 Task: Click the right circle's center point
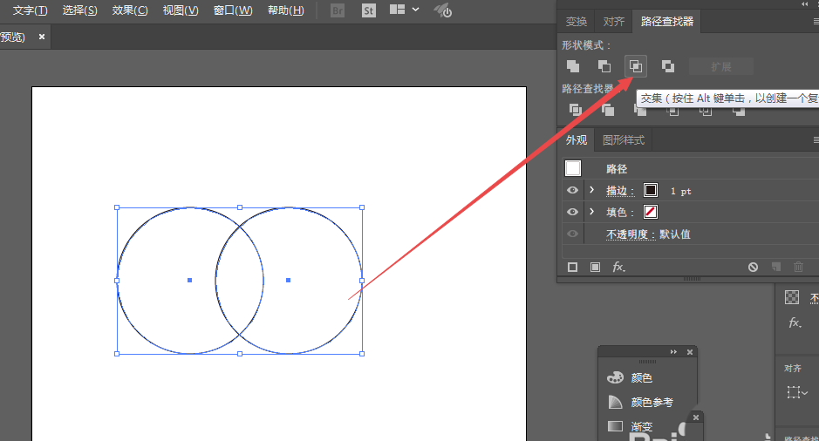coord(289,281)
